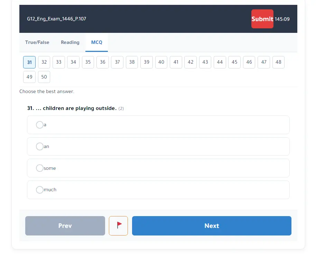Submit the exam
316x259 pixels.
pyautogui.click(x=262, y=19)
